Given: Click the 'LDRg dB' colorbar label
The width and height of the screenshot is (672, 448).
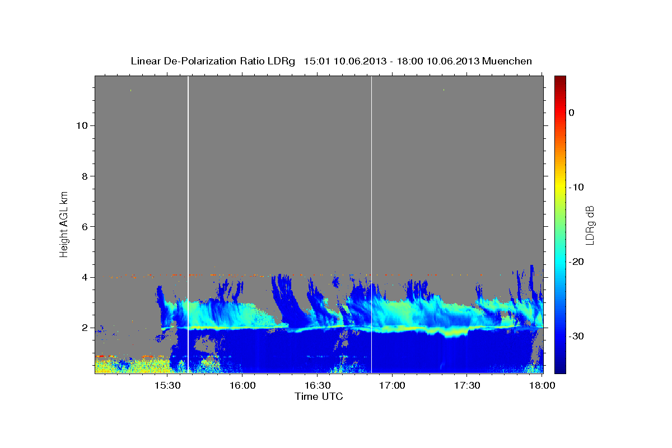Looking at the screenshot, I should click(x=589, y=225).
